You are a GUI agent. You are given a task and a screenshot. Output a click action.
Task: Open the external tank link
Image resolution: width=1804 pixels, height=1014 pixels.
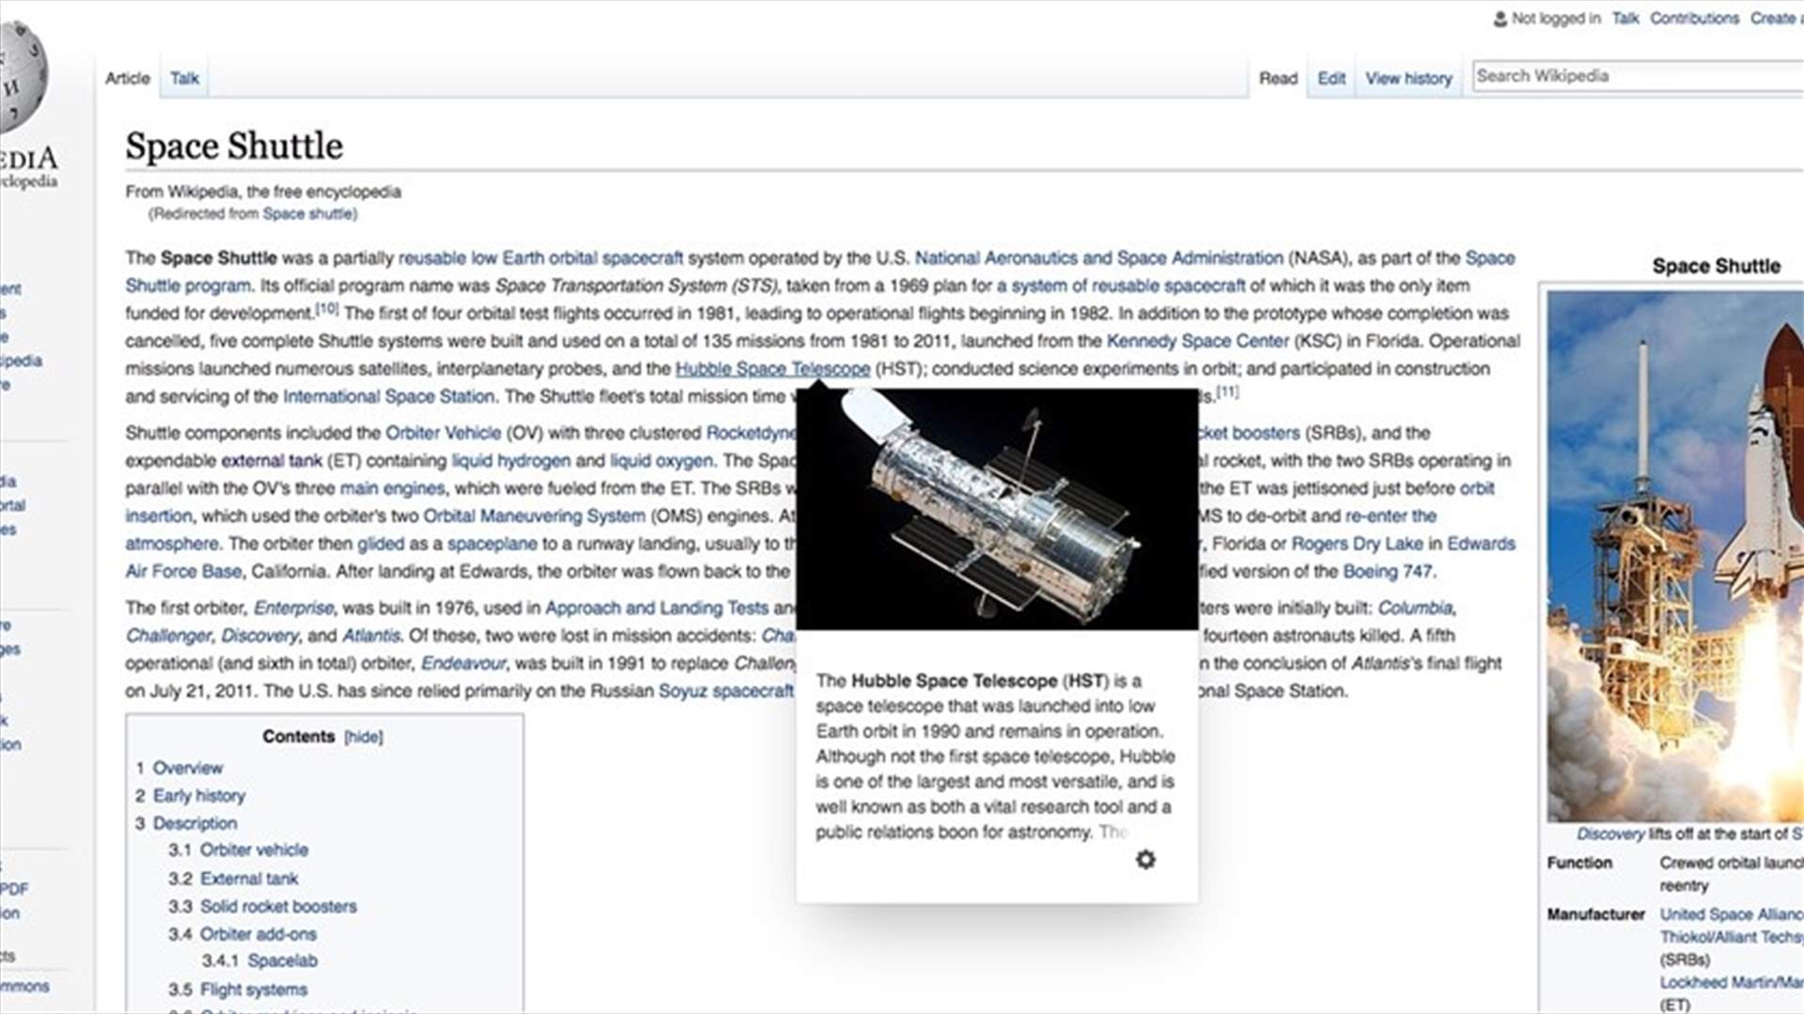pos(272,461)
